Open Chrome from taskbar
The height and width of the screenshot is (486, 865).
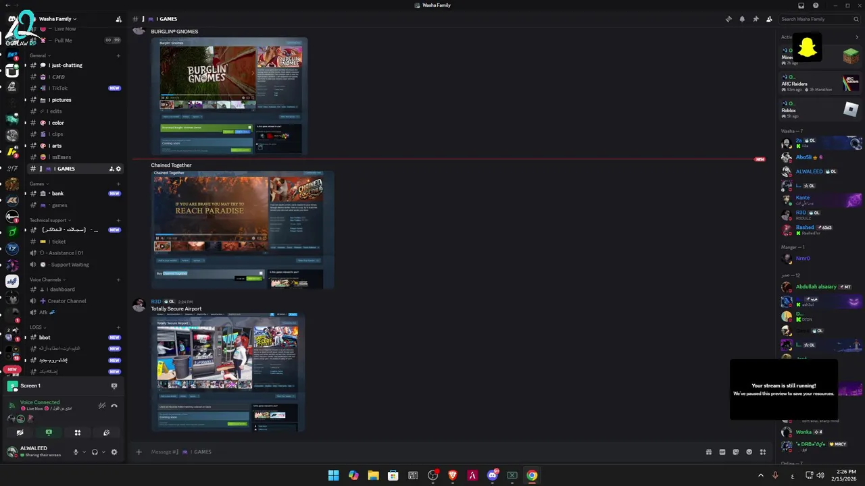[x=532, y=475]
